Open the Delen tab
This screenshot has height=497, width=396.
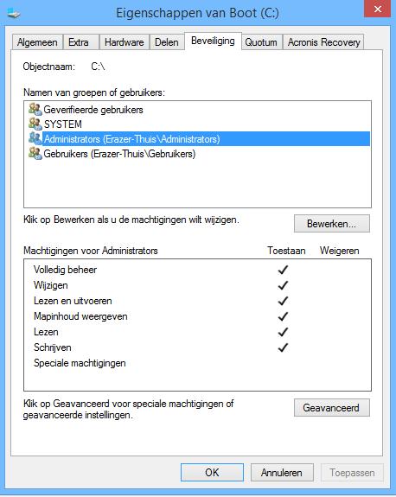pyautogui.click(x=167, y=42)
